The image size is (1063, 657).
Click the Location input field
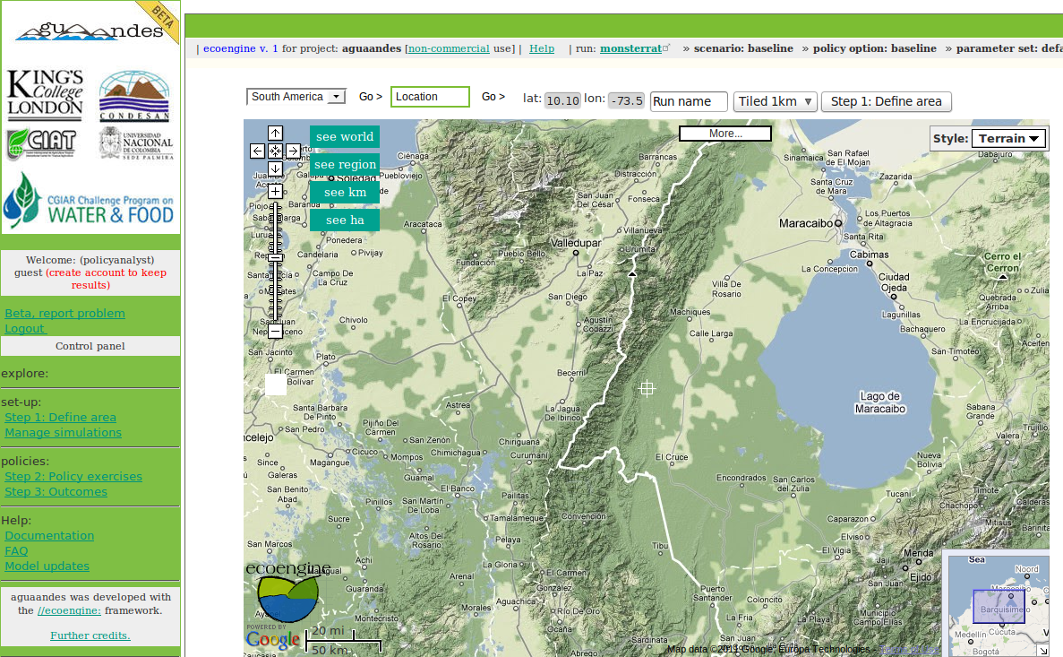point(430,97)
